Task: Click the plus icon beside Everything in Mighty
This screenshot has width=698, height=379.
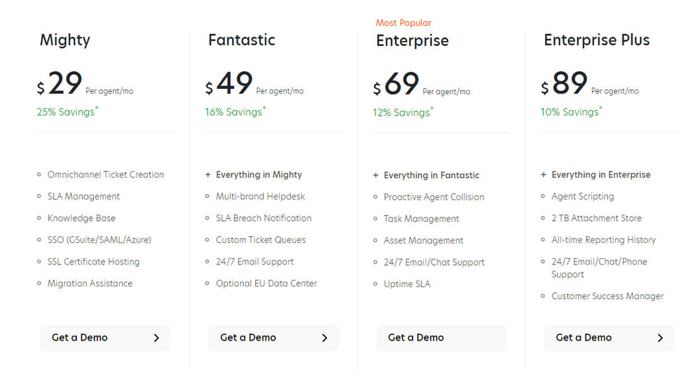Action: [208, 175]
